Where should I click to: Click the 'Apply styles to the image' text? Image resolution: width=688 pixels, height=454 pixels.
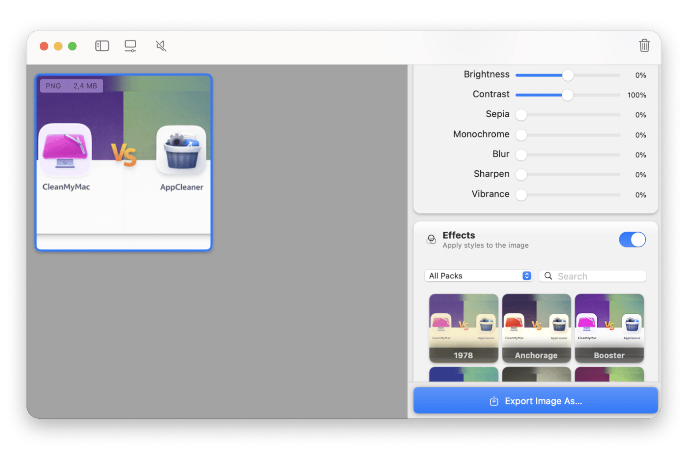pyautogui.click(x=486, y=246)
